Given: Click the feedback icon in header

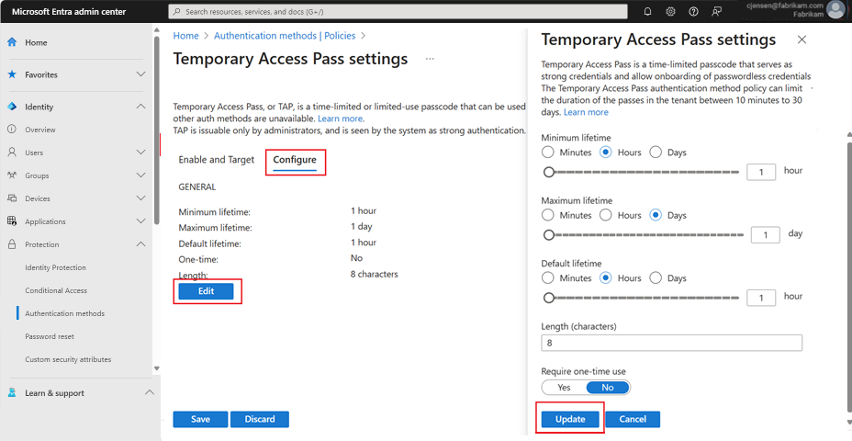Looking at the screenshot, I should click(716, 12).
